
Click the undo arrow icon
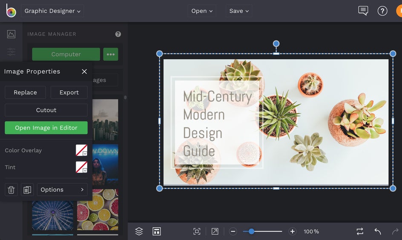click(x=378, y=231)
